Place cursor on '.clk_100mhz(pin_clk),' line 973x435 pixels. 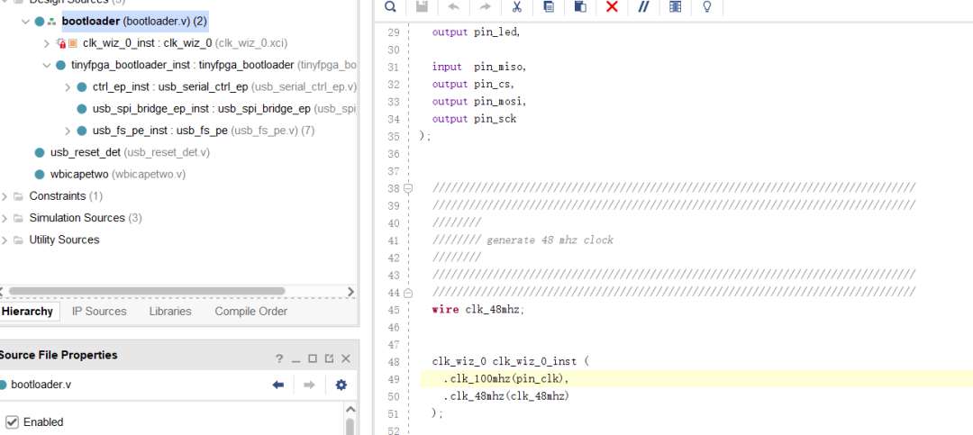pyautogui.click(x=506, y=378)
